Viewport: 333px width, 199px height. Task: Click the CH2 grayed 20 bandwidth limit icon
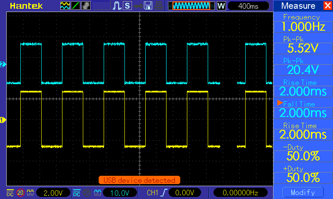click(87, 193)
